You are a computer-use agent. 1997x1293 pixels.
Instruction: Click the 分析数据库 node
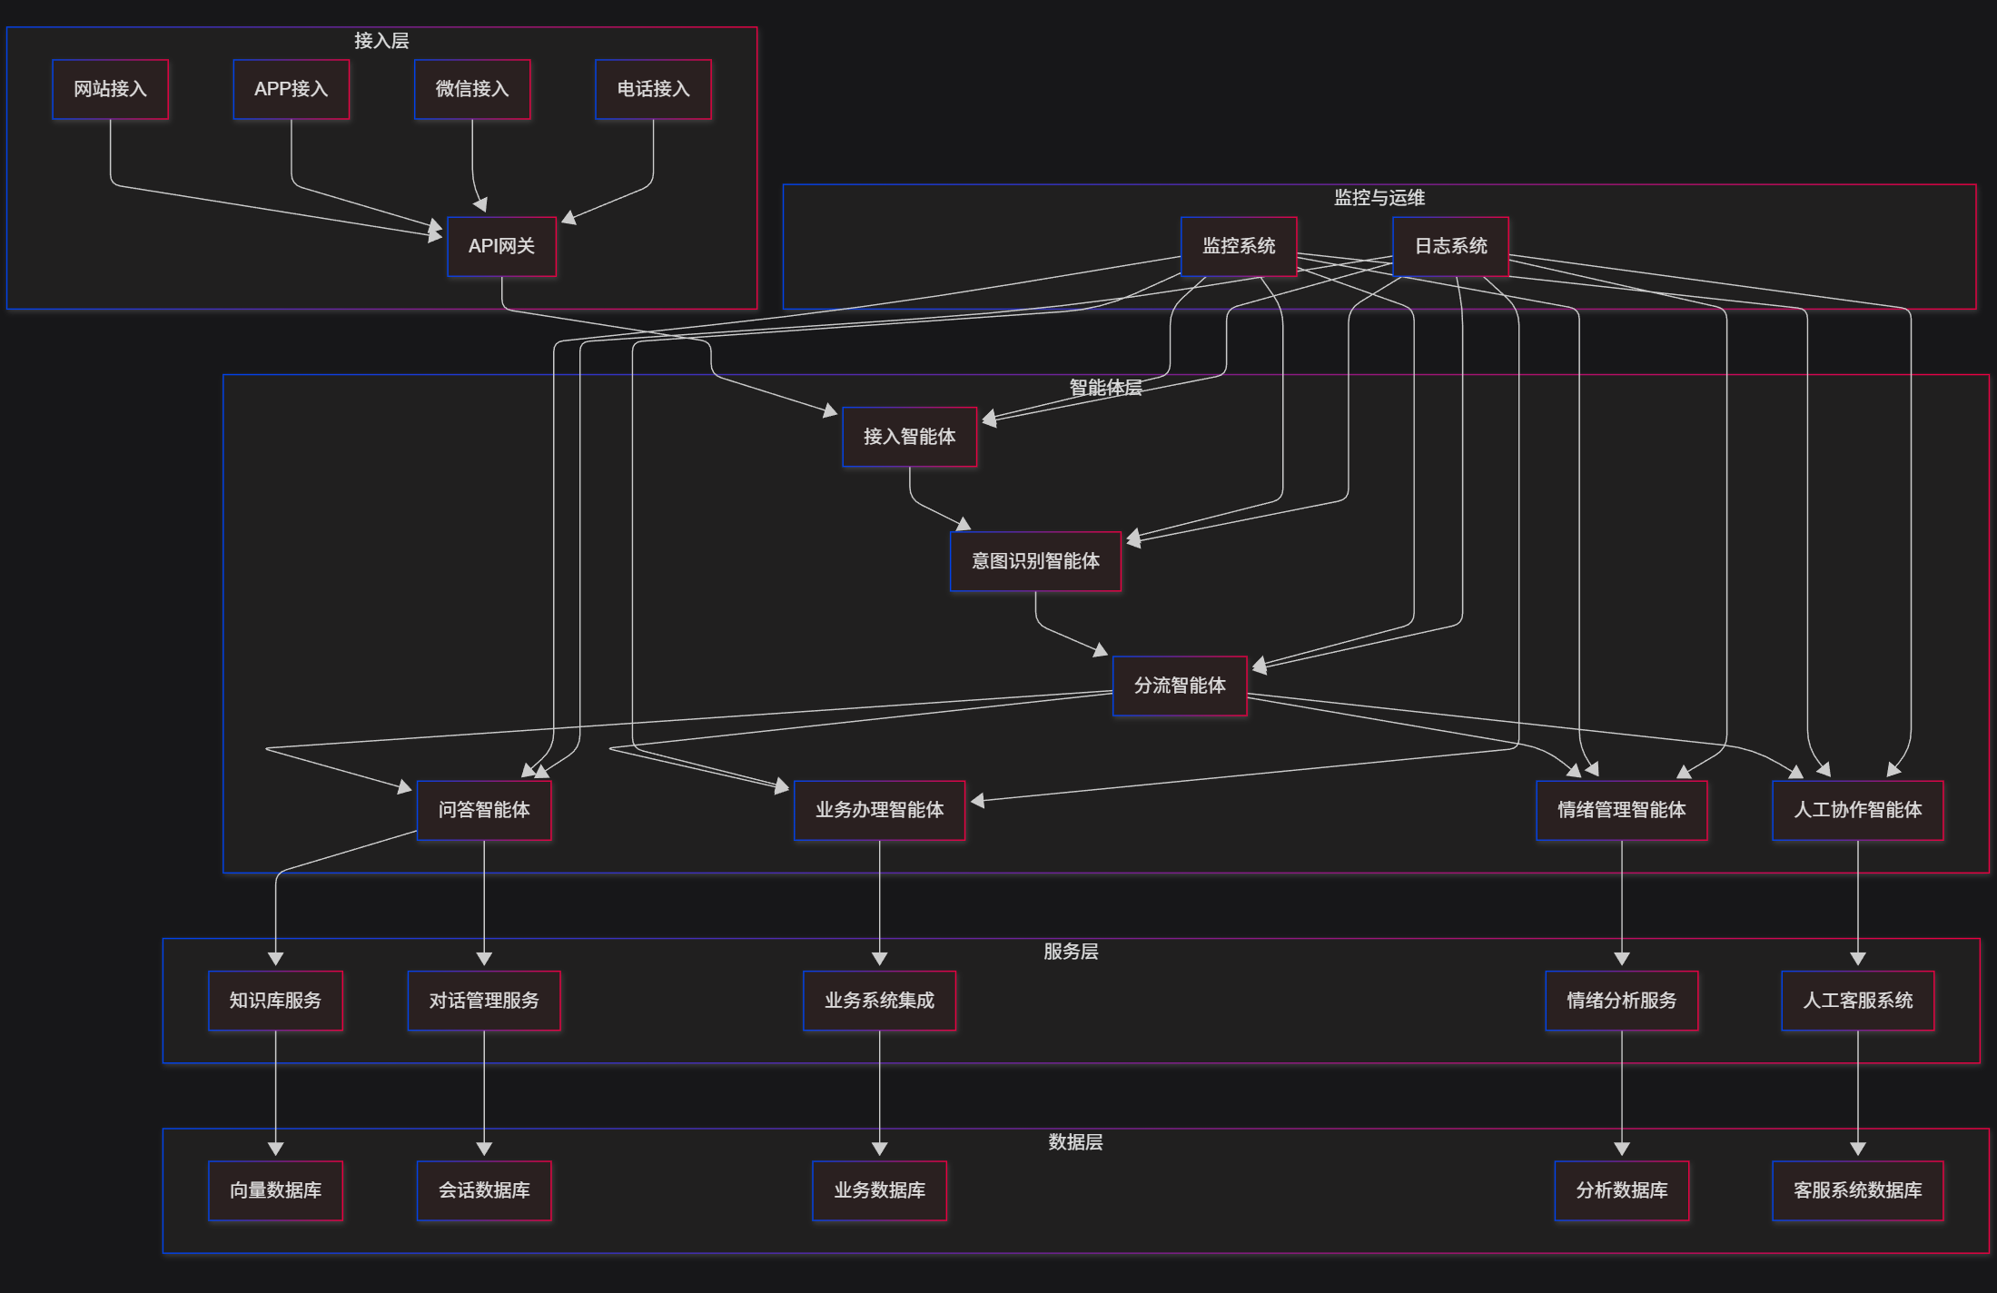pyautogui.click(x=1621, y=1190)
